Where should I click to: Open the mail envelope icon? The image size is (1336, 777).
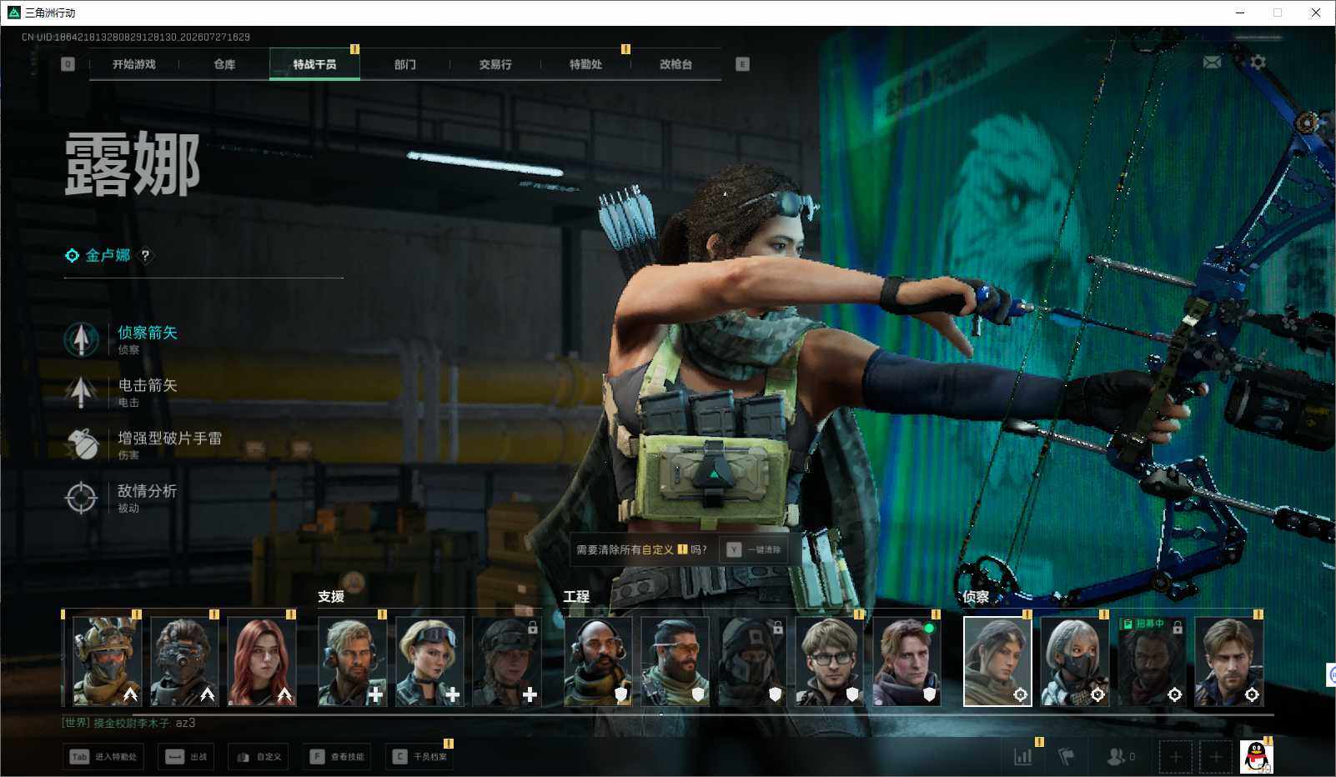pos(1212,63)
